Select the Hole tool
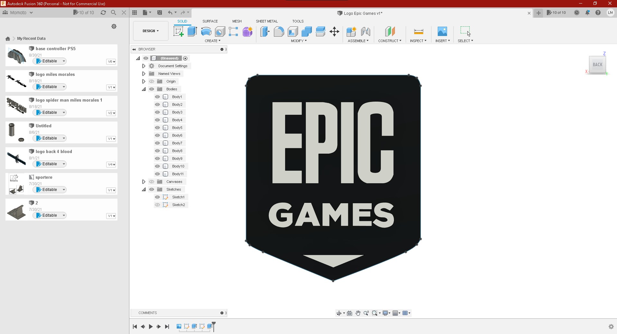The image size is (617, 334). (220, 32)
